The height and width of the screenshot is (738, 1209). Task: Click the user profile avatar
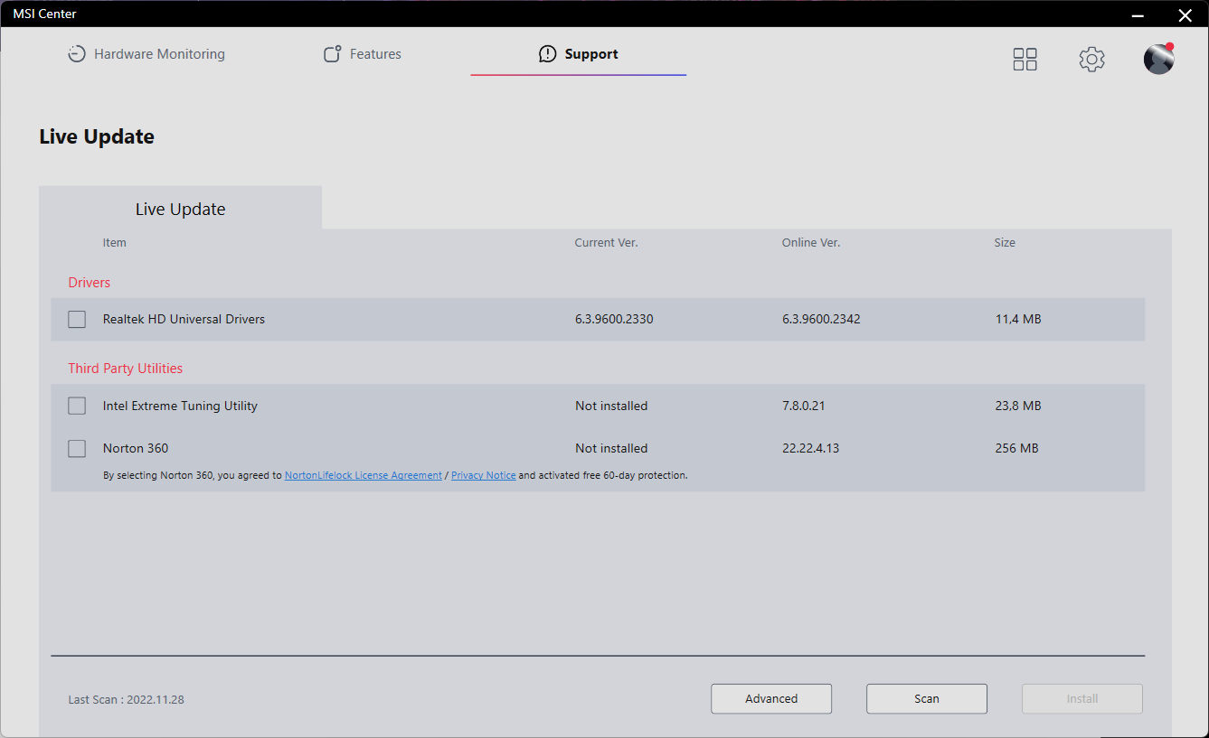tap(1158, 59)
